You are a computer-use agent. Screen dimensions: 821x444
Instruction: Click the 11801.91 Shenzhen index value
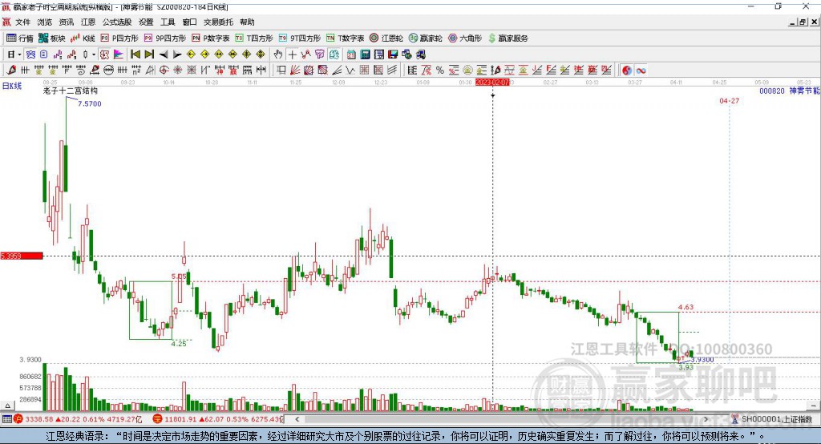pyautogui.click(x=180, y=419)
